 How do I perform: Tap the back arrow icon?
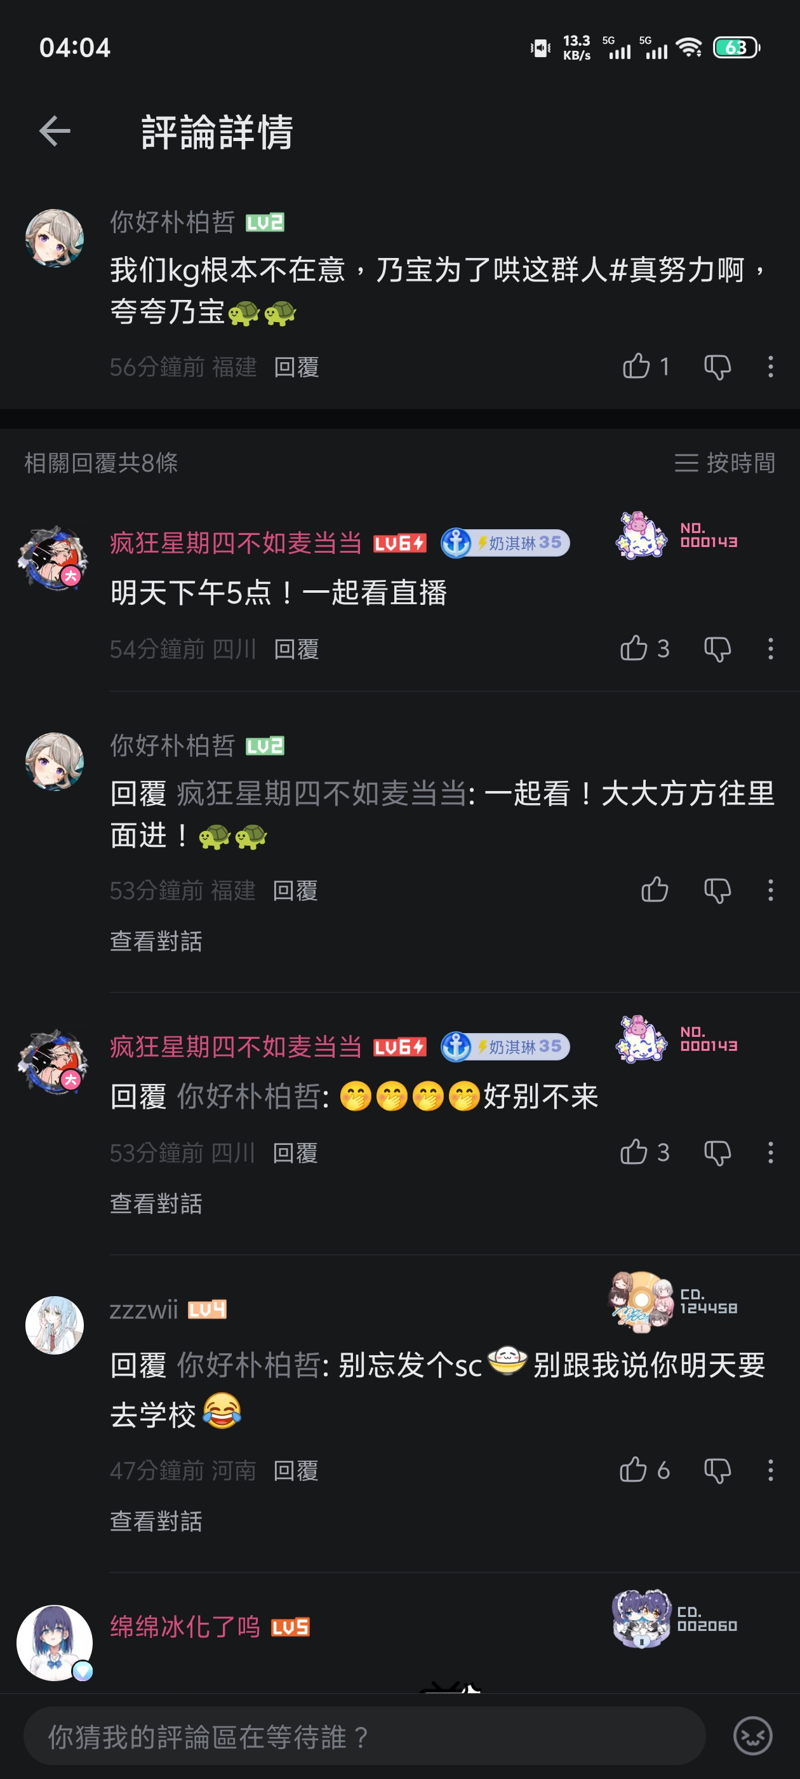[55, 132]
